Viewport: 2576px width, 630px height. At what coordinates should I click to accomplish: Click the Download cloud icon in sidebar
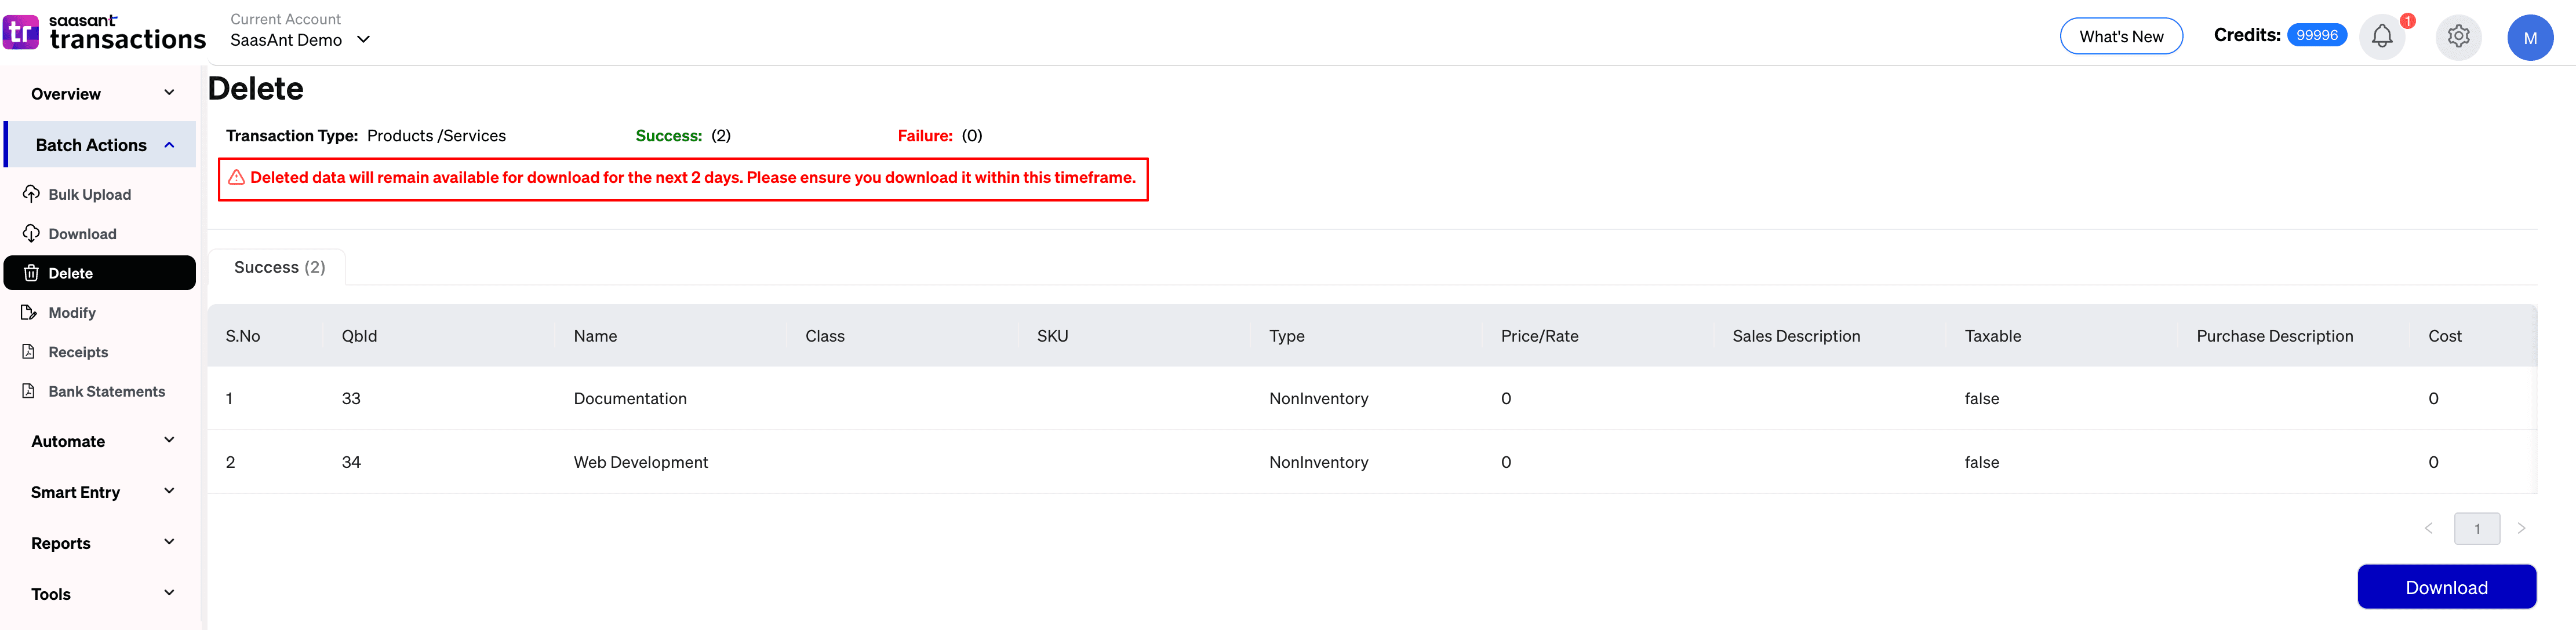click(x=31, y=233)
